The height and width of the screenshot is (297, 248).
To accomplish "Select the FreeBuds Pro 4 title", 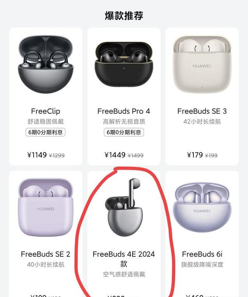I will (124, 111).
